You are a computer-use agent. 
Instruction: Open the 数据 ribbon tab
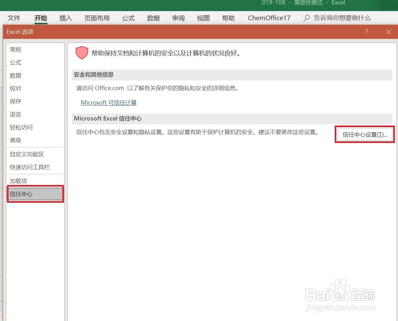[x=153, y=18]
